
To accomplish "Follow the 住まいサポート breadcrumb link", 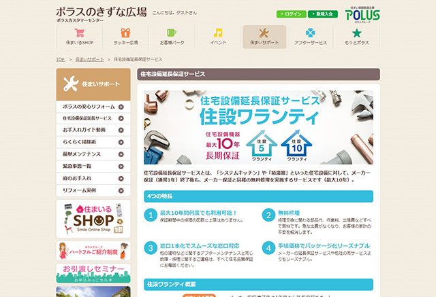I will pos(89,59).
